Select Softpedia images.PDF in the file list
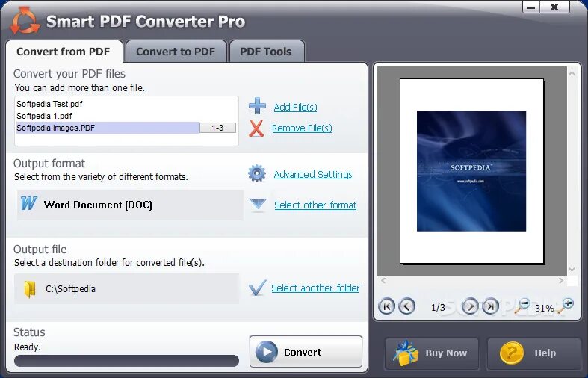This screenshot has height=378, width=588. pyautogui.click(x=108, y=128)
